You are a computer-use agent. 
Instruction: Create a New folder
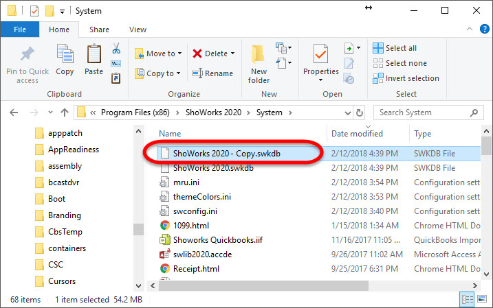click(259, 64)
